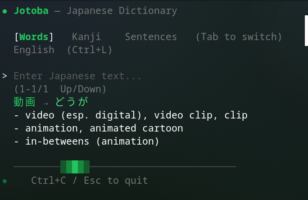Click the small arrow between 動画 and どうが
This screenshot has height=200, width=308.
(x=45, y=103)
